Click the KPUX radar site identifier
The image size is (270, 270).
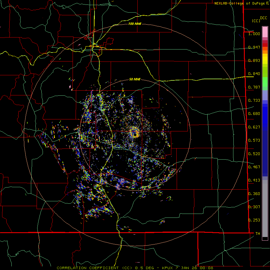[167, 268]
